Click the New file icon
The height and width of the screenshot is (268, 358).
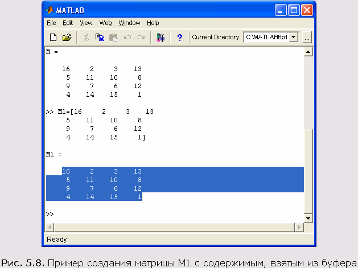[53, 37]
